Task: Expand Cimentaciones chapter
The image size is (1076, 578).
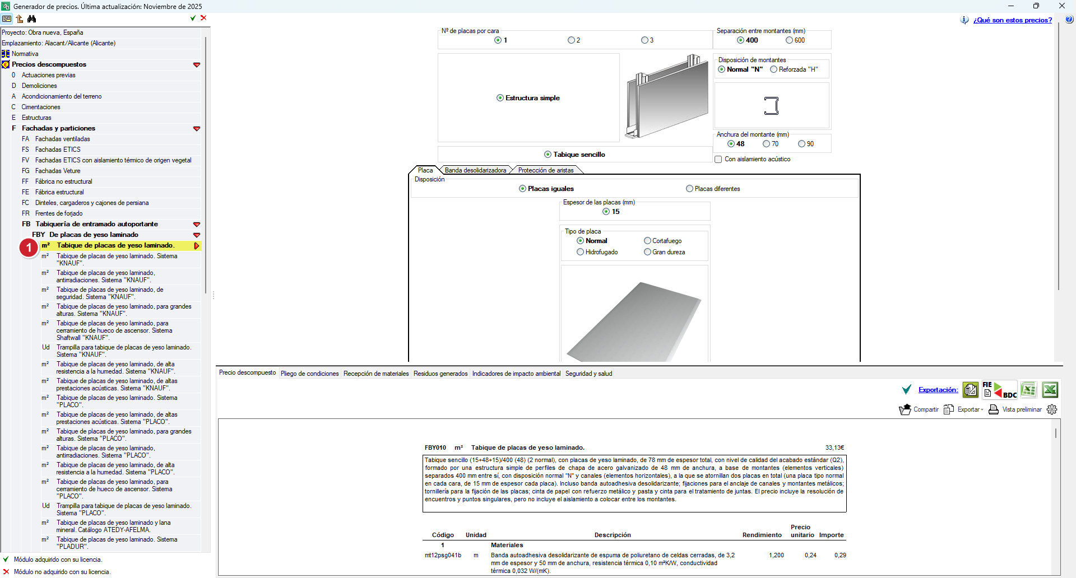Action: 41,107
